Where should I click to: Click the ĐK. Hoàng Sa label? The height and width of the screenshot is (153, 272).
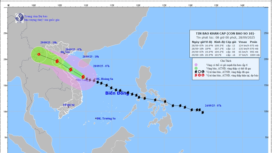pos(104,79)
